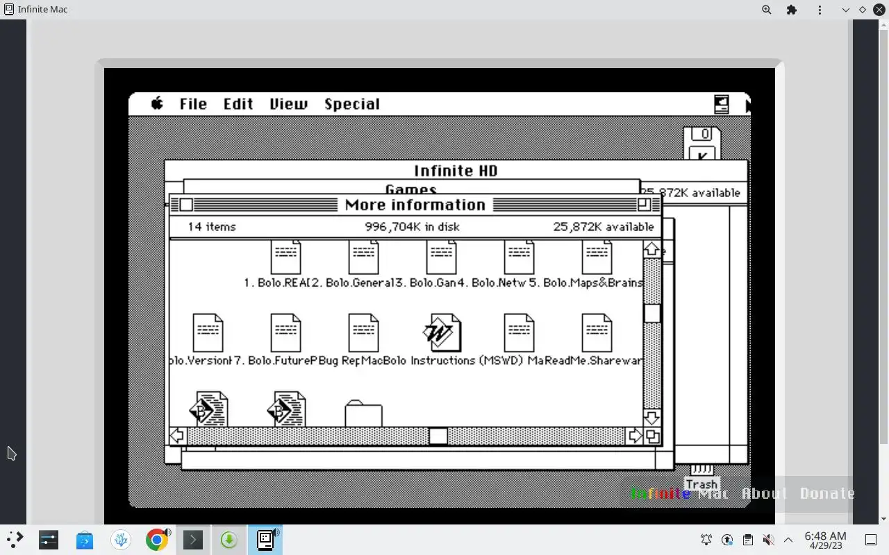Click the vertical scrollbar up arrow

651,249
